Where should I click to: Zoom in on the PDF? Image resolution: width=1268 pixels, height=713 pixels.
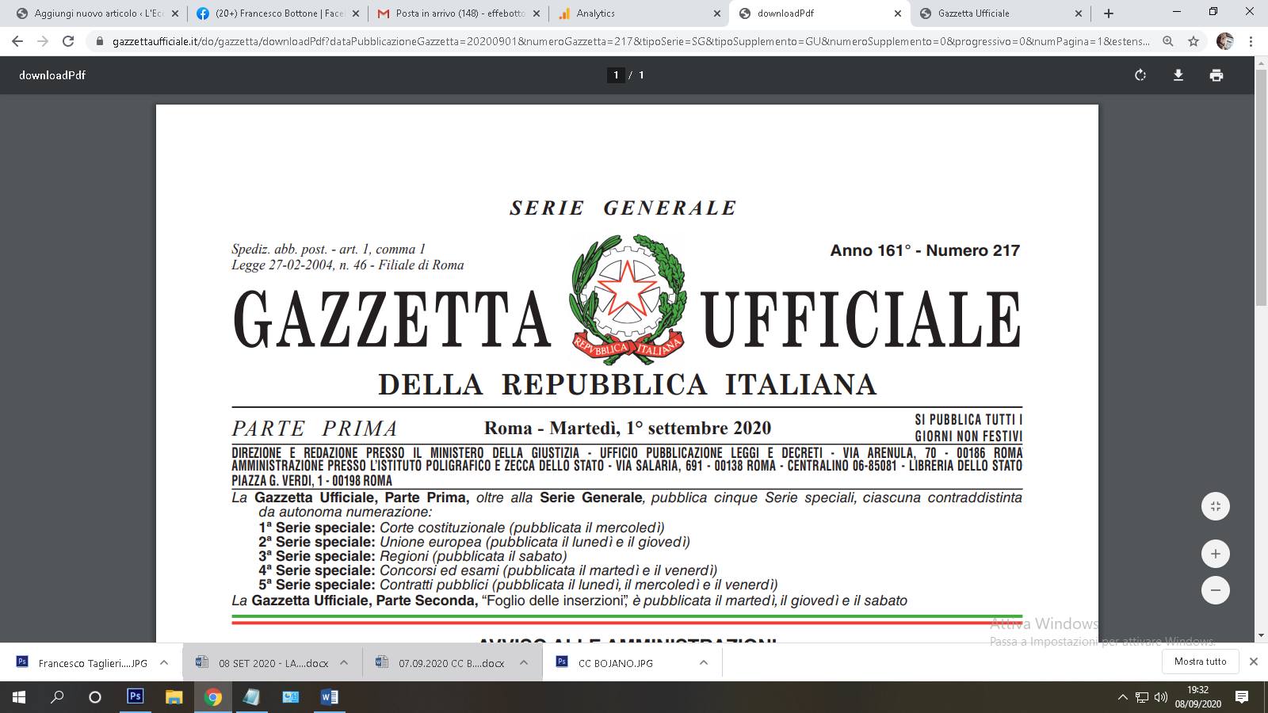click(x=1215, y=554)
